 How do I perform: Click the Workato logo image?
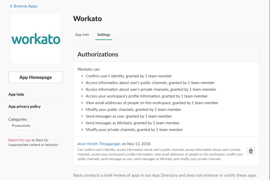coord(36,39)
